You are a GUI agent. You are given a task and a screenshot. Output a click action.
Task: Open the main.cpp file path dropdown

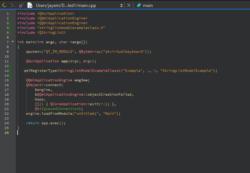coord(66,5)
